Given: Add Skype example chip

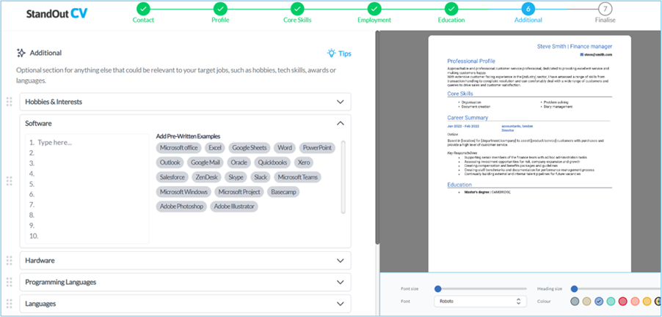Looking at the screenshot, I should [x=236, y=177].
